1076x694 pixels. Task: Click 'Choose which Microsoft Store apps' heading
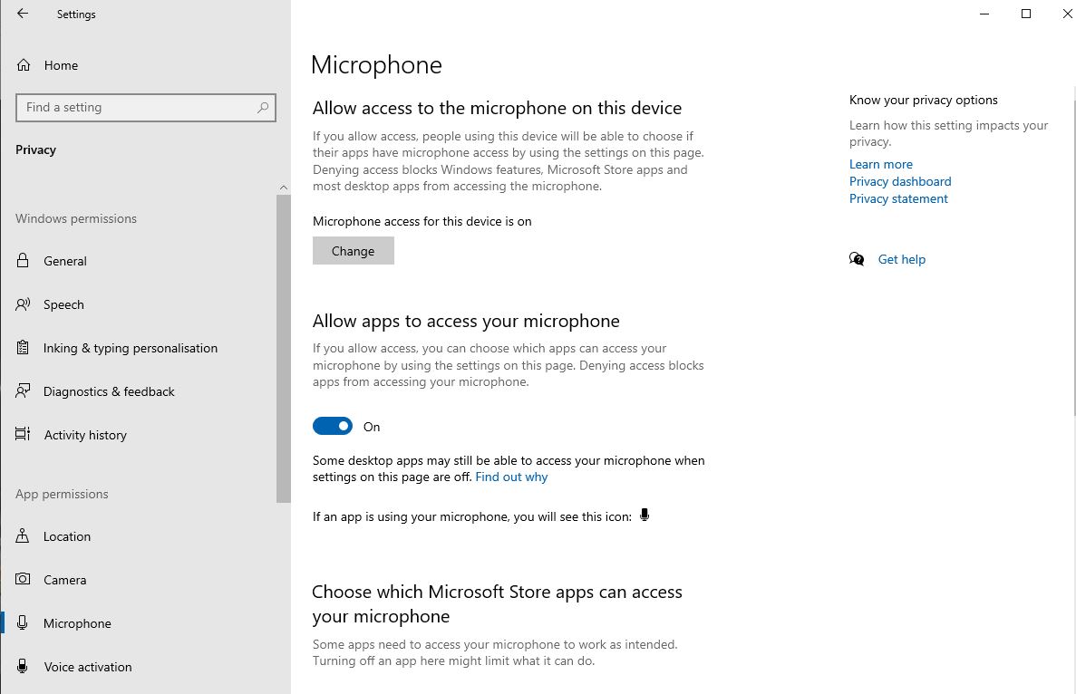pos(497,603)
